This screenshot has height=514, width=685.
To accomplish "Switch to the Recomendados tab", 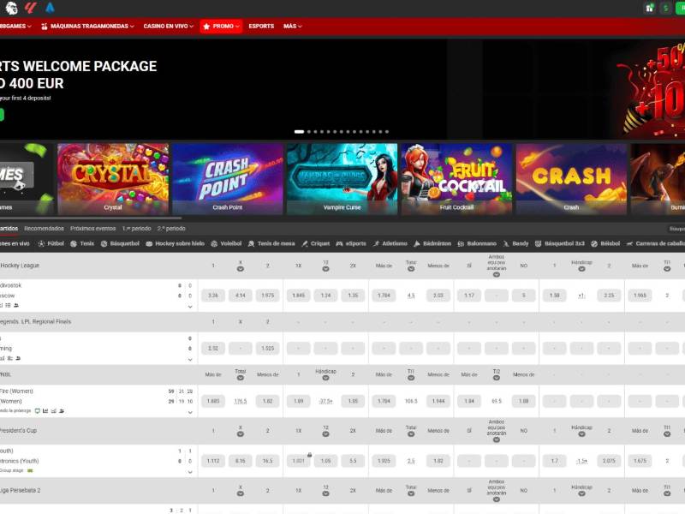I will pos(45,229).
